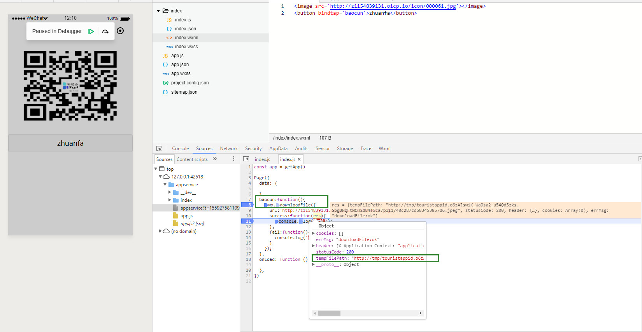Collapse the top node in sources tree
Image resolution: width=642 pixels, height=332 pixels.
[156, 169]
